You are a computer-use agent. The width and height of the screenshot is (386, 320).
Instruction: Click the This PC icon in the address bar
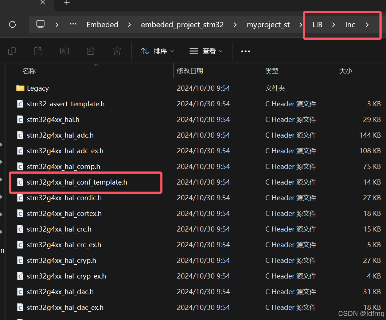click(x=40, y=24)
